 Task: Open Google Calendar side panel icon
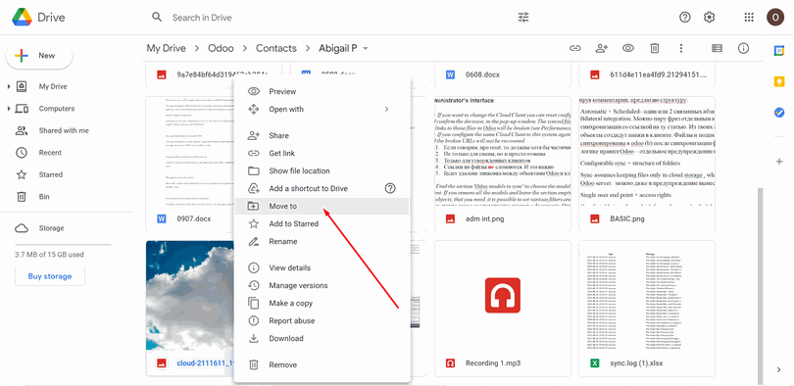pyautogui.click(x=779, y=51)
